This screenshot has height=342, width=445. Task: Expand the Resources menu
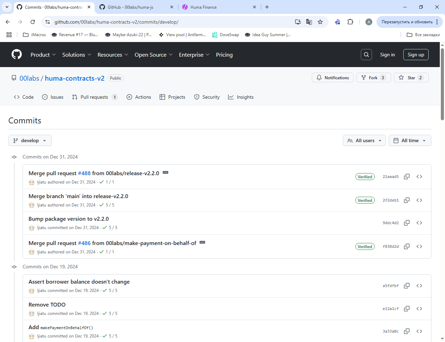point(113,55)
